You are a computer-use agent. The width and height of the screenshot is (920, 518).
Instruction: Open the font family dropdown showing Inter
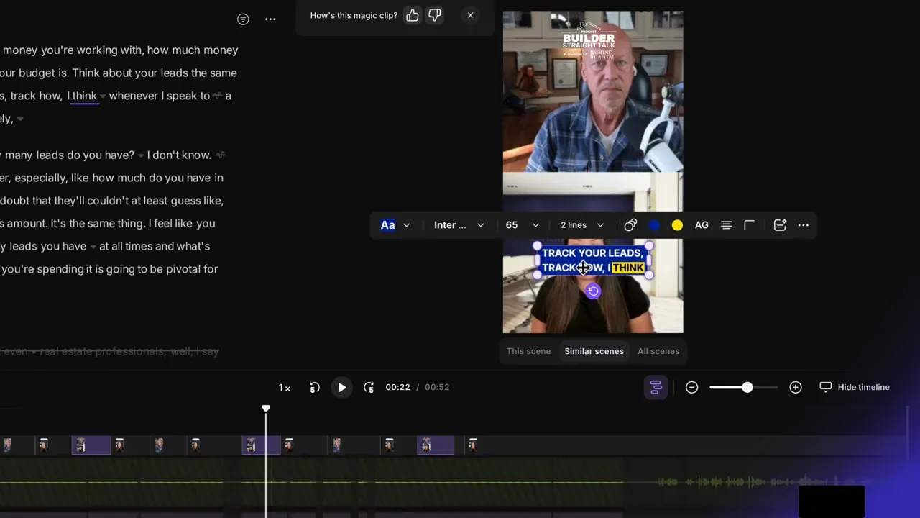(459, 224)
